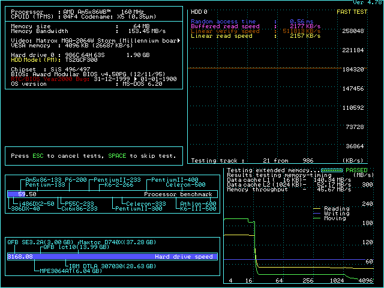Image resolution: width=384 pixels, height=288 pixels.
Task: Click the 'HDD 0' graph title
Action: [199, 12]
